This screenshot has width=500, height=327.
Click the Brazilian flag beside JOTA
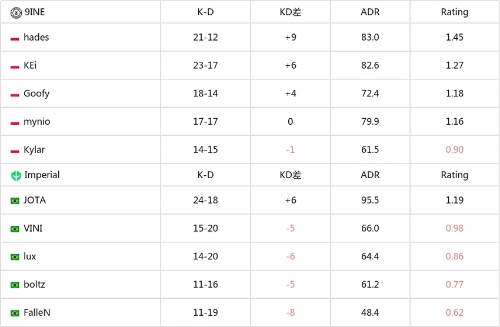point(15,201)
